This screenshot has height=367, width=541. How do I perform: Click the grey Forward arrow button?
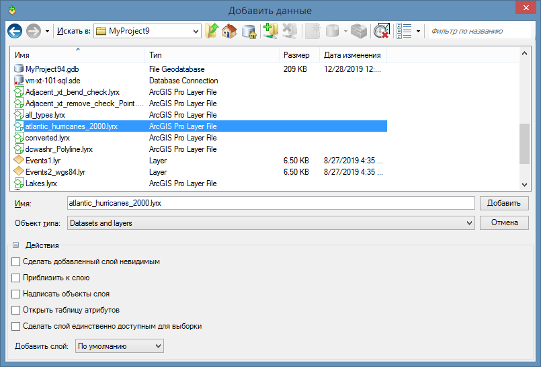point(34,31)
